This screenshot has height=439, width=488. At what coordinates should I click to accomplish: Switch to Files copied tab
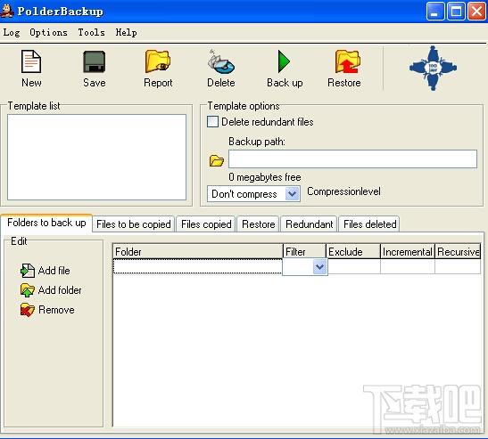tap(206, 224)
